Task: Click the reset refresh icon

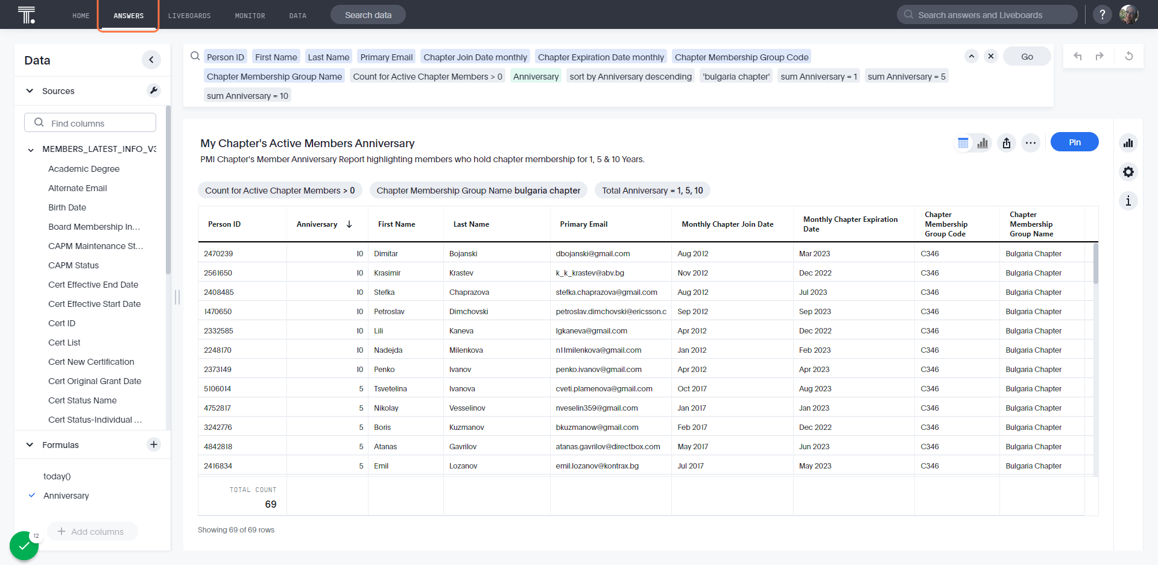Action: (1129, 56)
